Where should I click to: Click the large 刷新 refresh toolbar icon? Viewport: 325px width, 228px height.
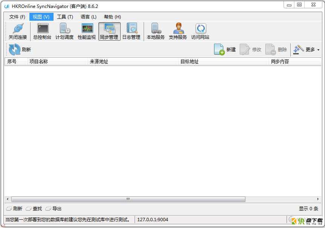[x=14, y=49]
